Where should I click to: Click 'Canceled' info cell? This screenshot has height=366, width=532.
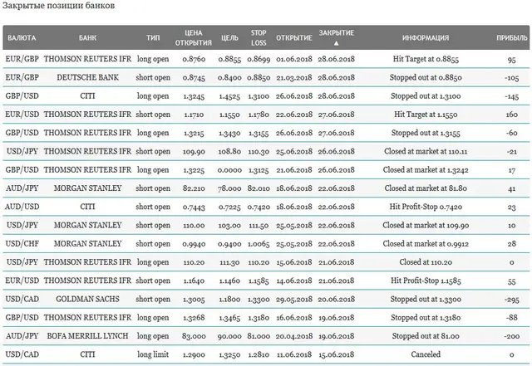[426, 354]
